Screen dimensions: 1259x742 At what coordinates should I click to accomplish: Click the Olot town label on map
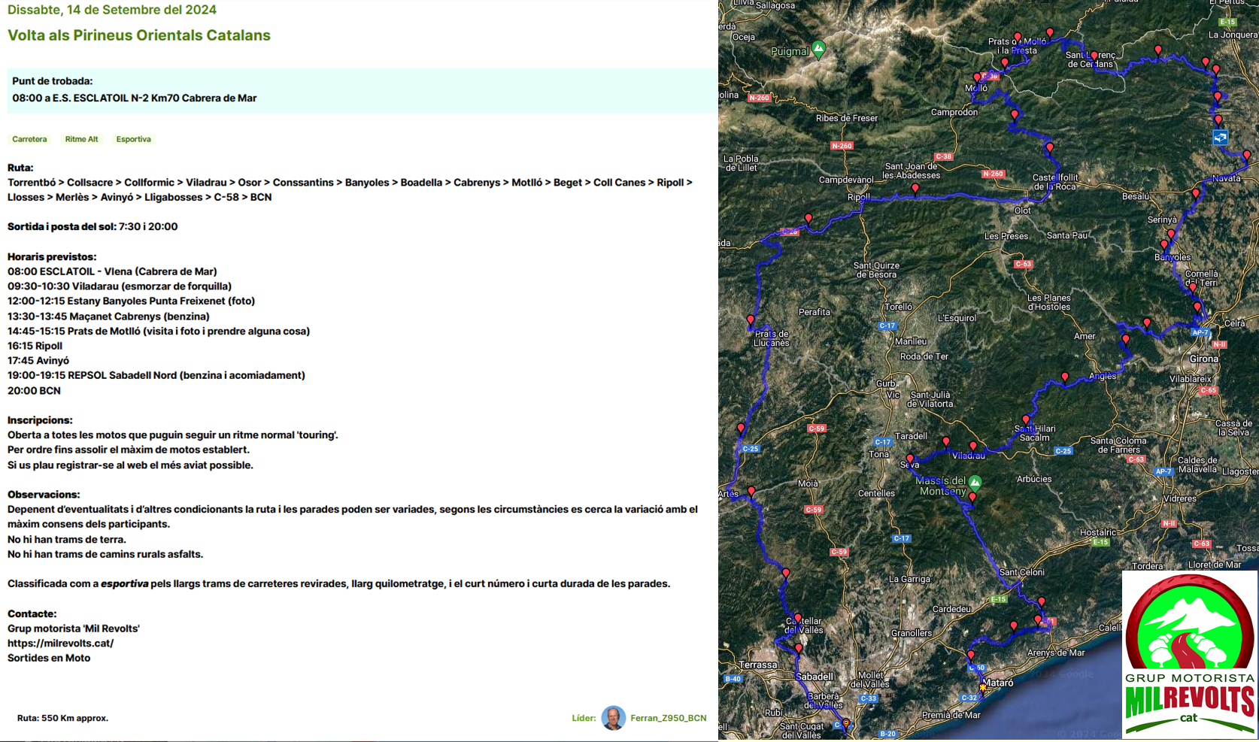1022,210
